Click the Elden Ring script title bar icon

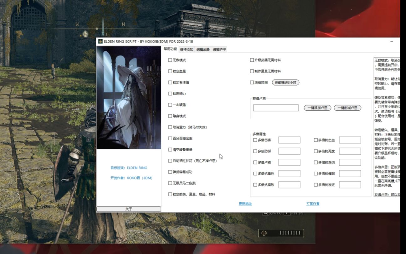[100, 41]
